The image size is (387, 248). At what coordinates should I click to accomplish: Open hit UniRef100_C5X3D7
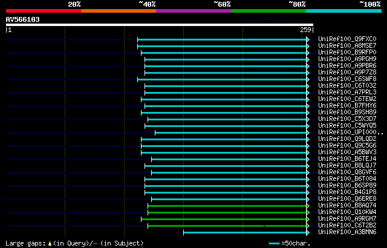point(347,119)
